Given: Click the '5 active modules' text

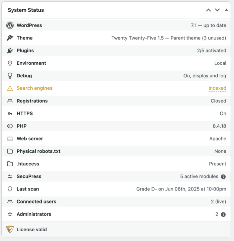Looking at the screenshot, I should point(199,176).
